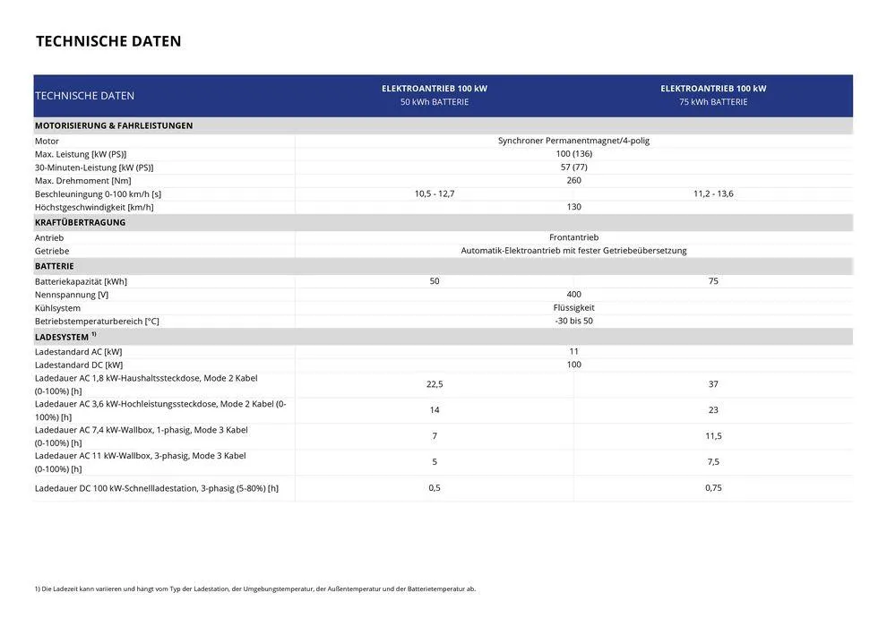Select the 'Flüssigkeit' cooling system value
The height and width of the screenshot is (627, 887).
(573, 307)
